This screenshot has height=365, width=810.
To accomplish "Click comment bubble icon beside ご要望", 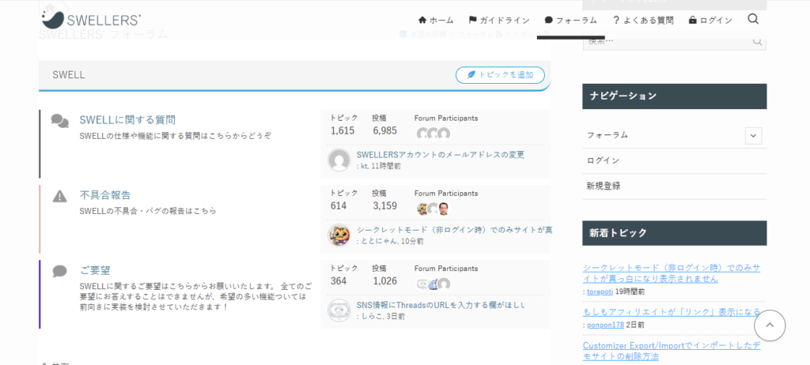I will [x=59, y=271].
